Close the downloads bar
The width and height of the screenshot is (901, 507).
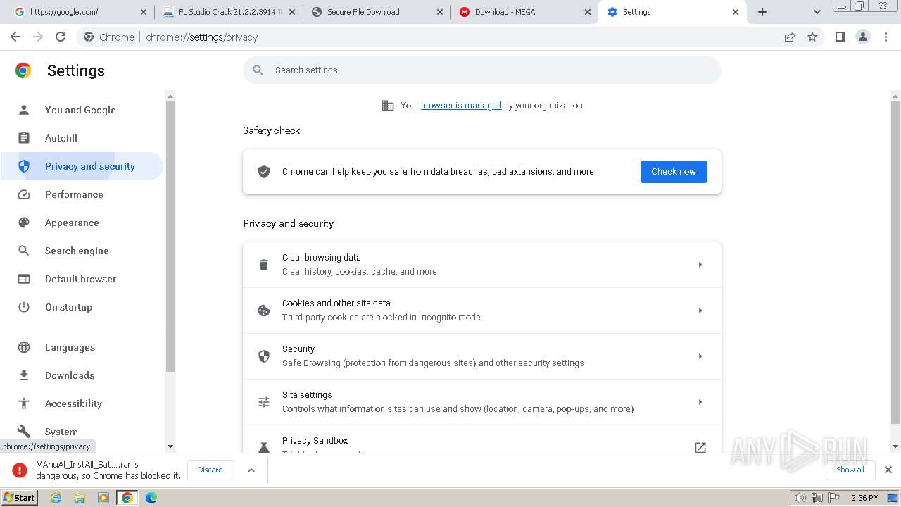click(888, 470)
